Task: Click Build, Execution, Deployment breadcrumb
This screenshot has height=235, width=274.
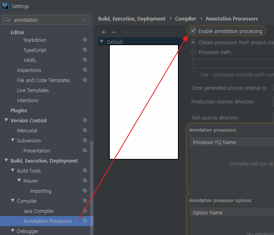Action: pyautogui.click(x=132, y=19)
